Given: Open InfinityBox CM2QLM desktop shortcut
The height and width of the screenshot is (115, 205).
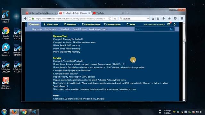Looking at the screenshot, I should [x=6, y=67].
